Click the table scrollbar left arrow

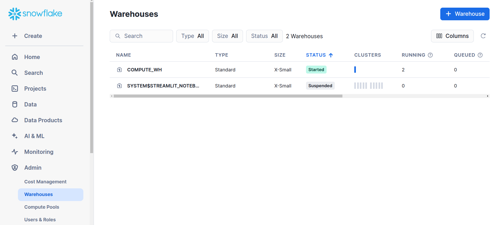click(x=112, y=96)
